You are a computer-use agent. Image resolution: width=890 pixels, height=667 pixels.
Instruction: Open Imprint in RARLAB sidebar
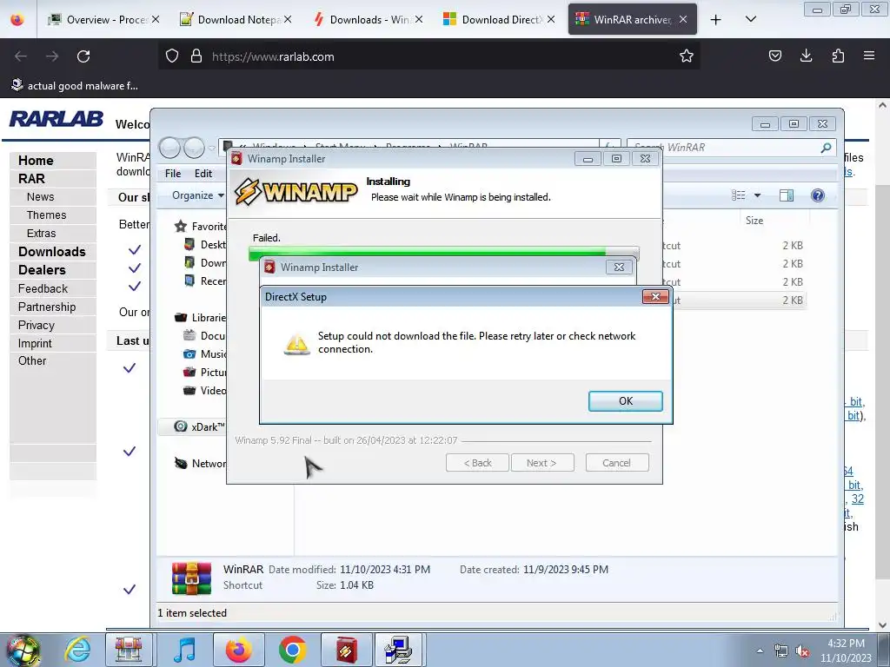35,343
